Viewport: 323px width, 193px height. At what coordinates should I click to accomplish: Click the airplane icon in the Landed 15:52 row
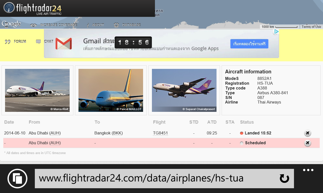click(x=307, y=133)
